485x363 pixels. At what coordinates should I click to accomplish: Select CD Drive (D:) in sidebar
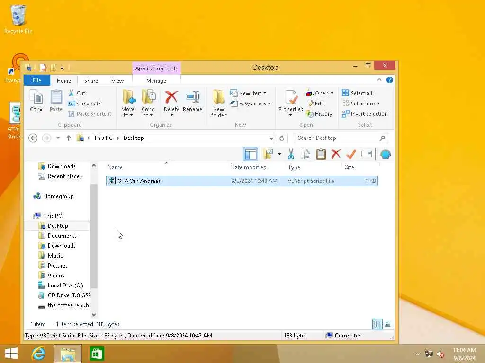pos(64,295)
